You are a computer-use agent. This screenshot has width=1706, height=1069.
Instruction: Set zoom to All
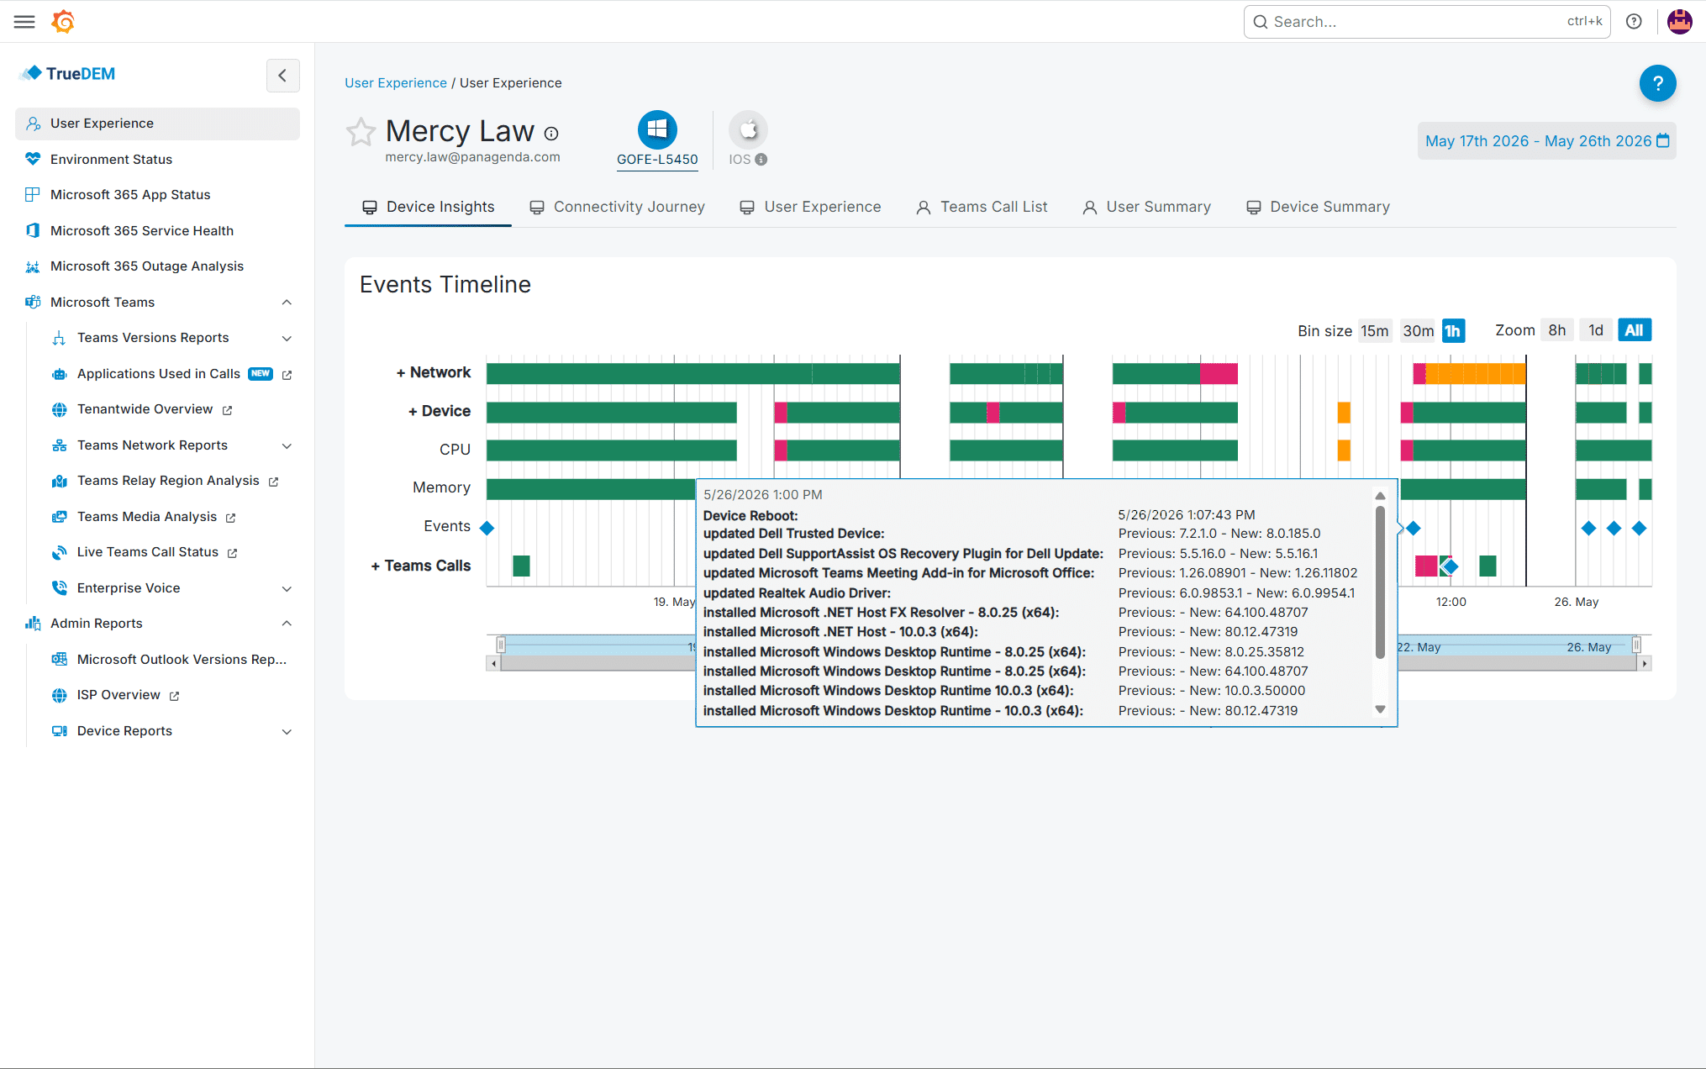1634,330
